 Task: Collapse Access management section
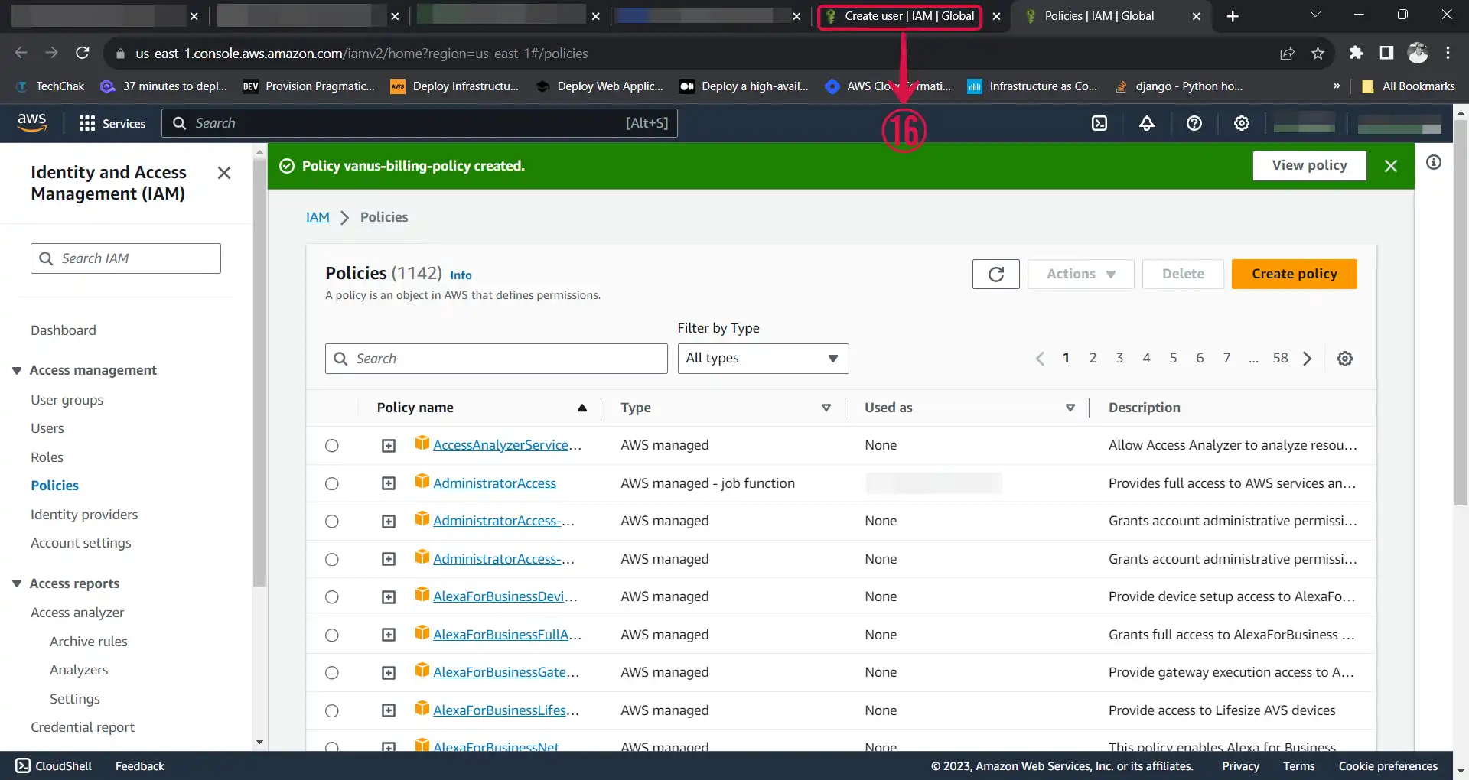[x=17, y=370]
